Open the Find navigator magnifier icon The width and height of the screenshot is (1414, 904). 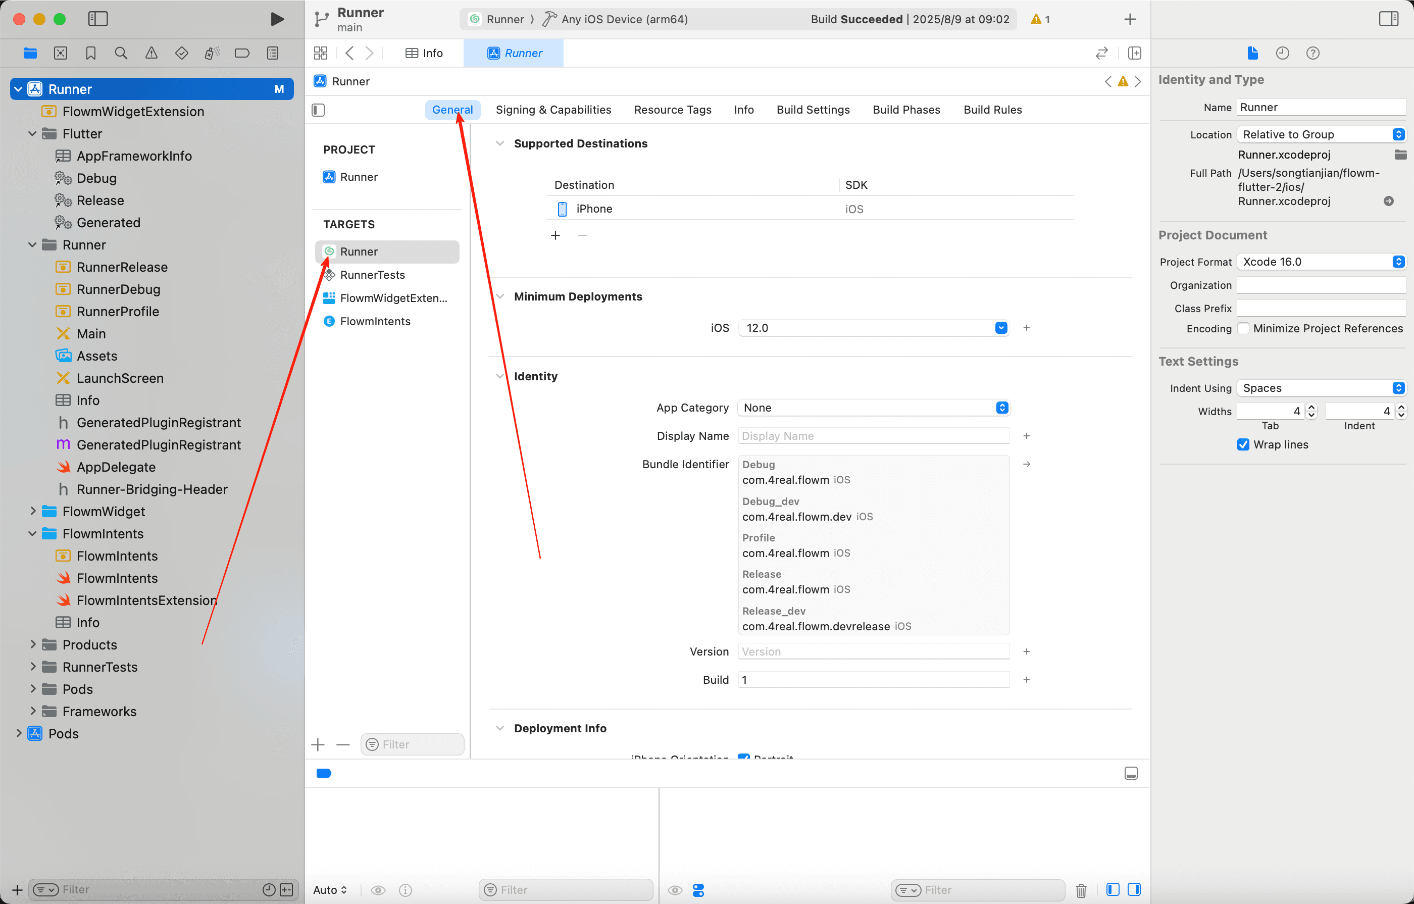[121, 53]
